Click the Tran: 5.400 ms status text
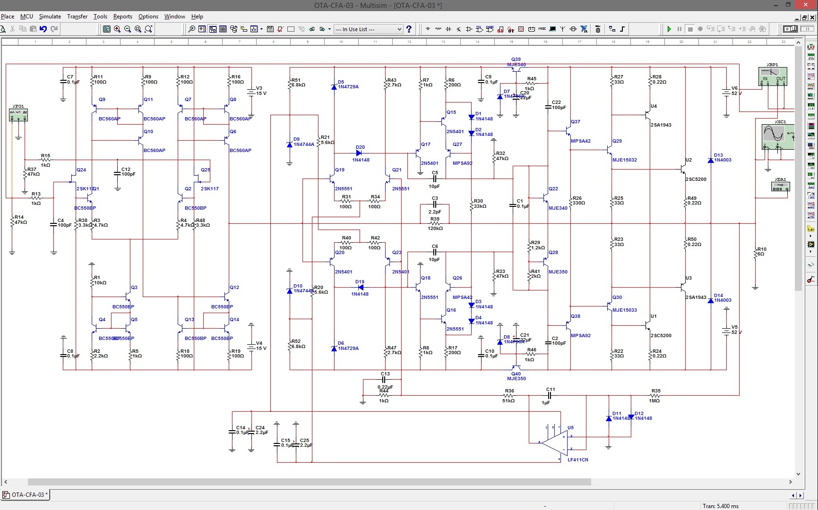Viewport: 818px width, 510px height. [x=721, y=506]
